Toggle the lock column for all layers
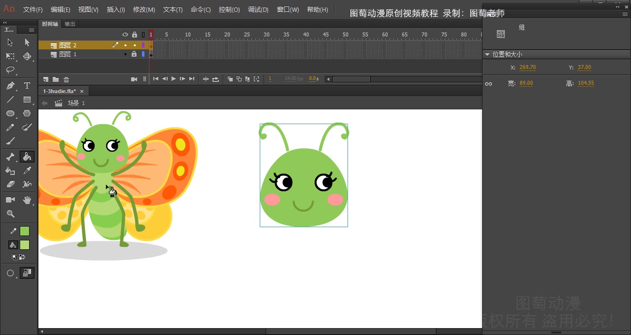Viewport: 631px width, 335px height. (134, 34)
